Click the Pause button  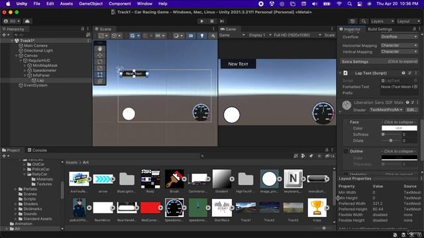(212, 21)
